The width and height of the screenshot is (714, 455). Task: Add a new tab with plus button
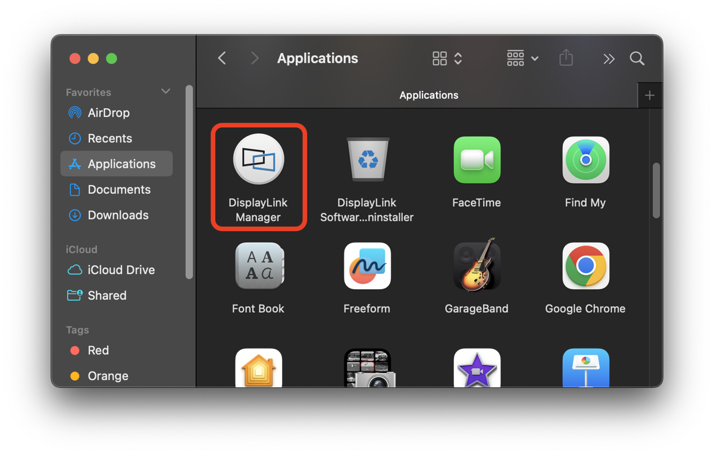650,95
